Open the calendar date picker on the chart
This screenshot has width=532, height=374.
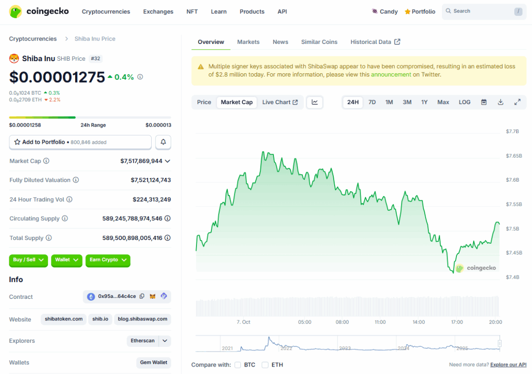(484, 102)
